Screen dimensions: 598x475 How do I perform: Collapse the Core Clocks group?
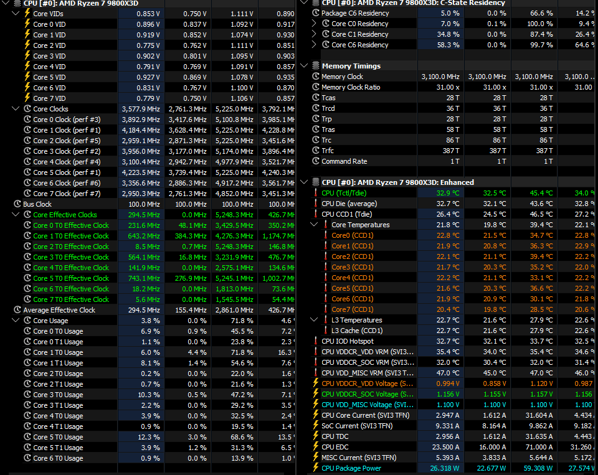[x=16, y=109]
